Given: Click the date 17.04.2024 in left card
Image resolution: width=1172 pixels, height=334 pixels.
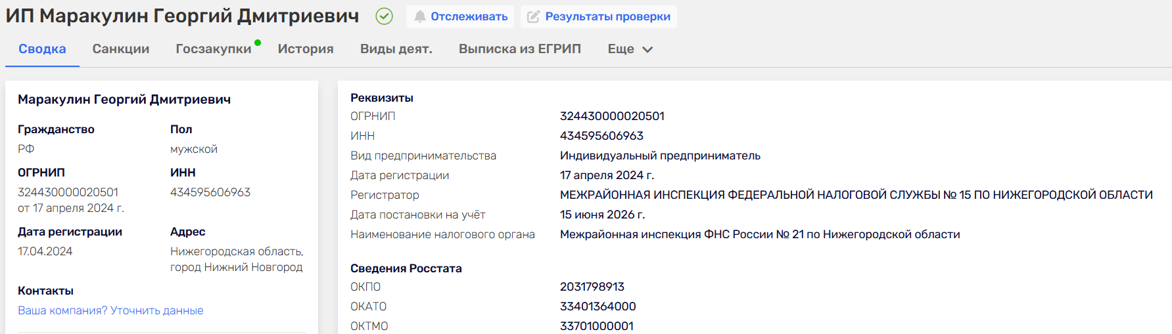Looking at the screenshot, I should click(45, 251).
